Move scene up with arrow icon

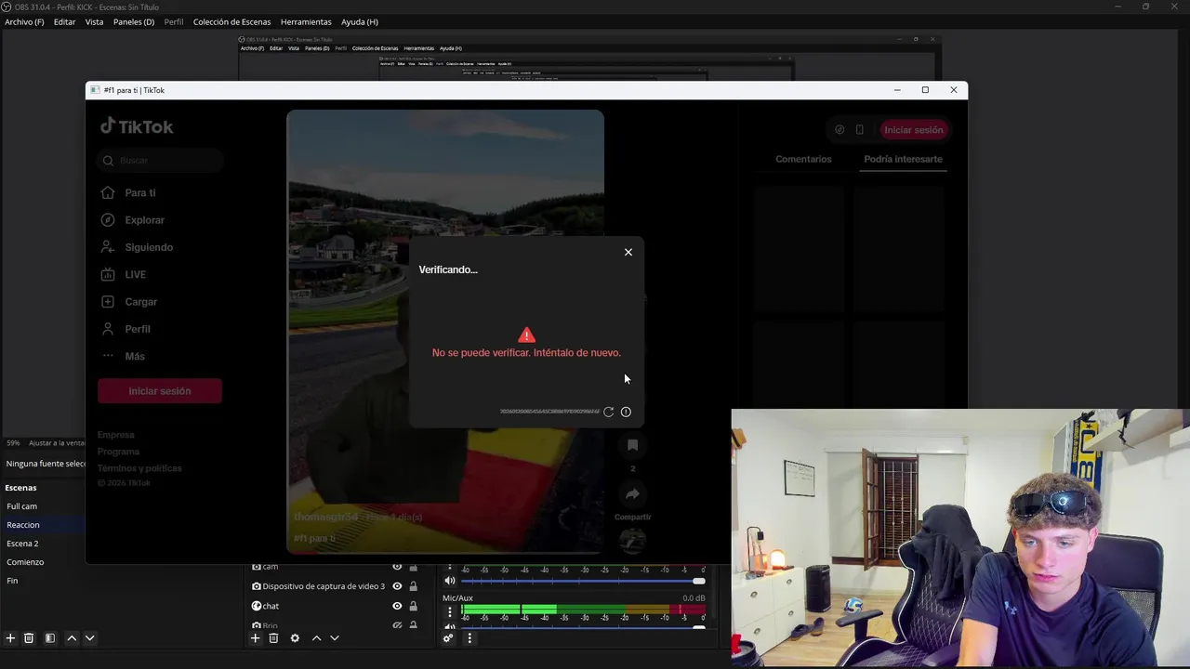pos(72,638)
